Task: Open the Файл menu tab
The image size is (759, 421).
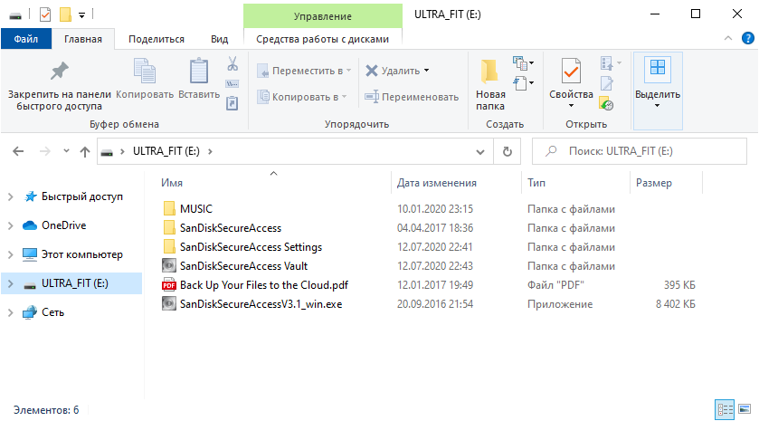Action: [25, 39]
